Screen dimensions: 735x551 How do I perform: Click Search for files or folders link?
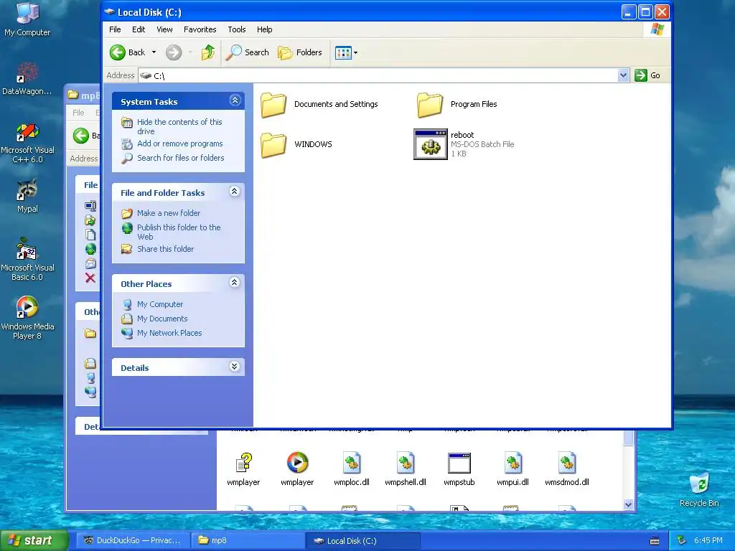click(180, 158)
